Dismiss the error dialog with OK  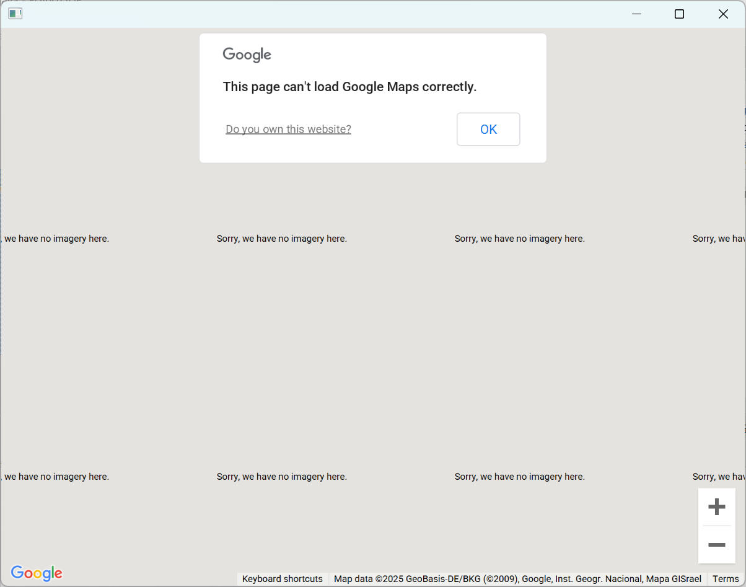[x=488, y=129]
